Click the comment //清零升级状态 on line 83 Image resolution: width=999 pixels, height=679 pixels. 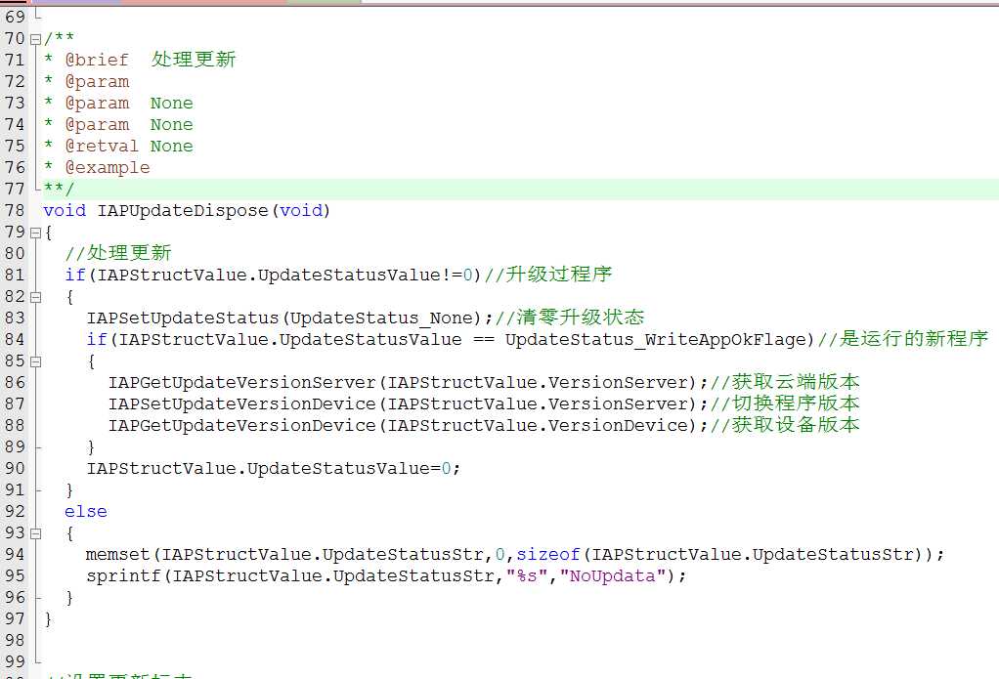click(570, 318)
